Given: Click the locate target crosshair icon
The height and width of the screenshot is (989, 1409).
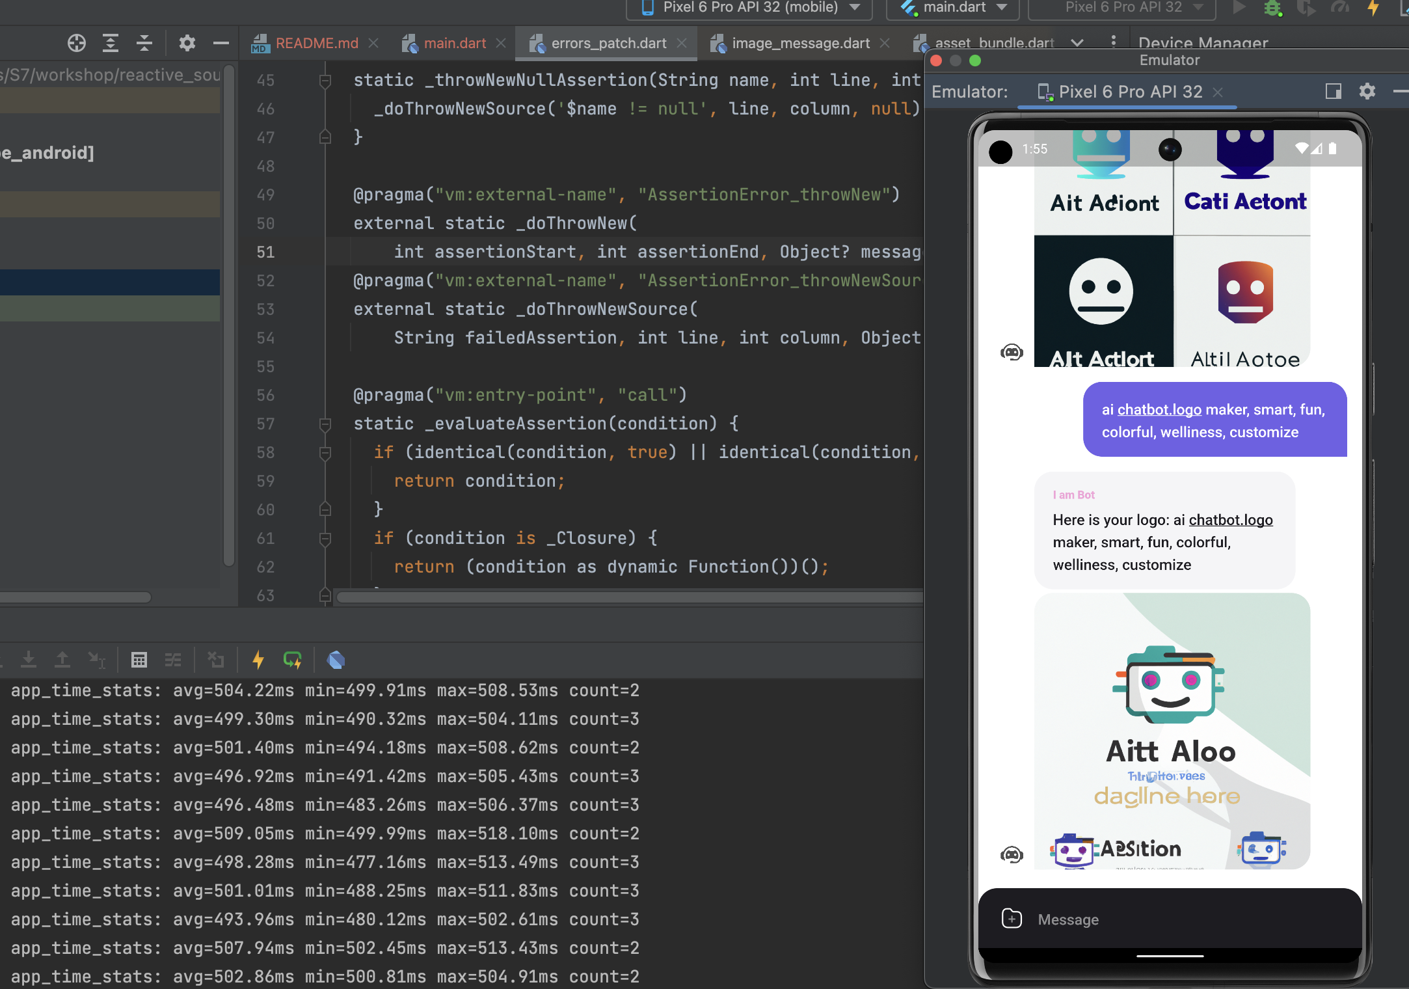Looking at the screenshot, I should click(x=77, y=43).
